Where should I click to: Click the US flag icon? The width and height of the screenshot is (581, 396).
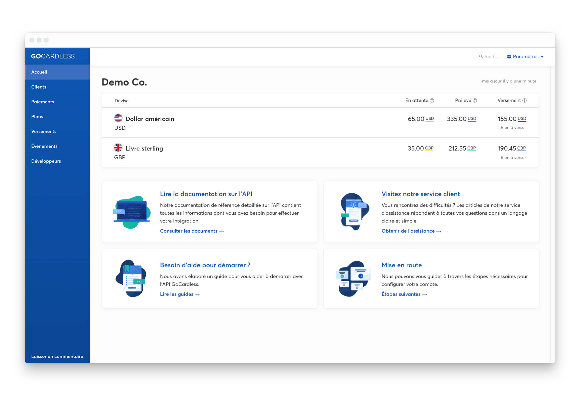click(x=118, y=118)
